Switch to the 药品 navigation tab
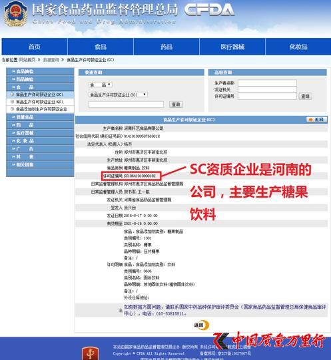This screenshot has height=360, width=331. click(x=166, y=47)
